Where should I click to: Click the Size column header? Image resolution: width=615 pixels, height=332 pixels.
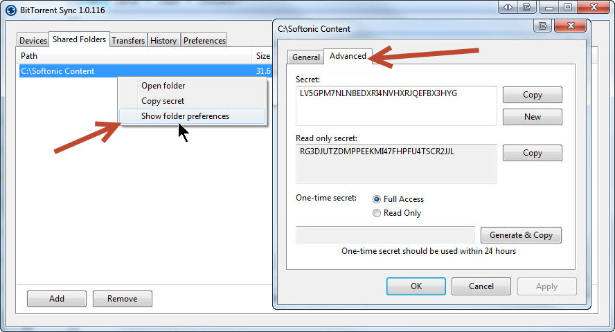262,56
